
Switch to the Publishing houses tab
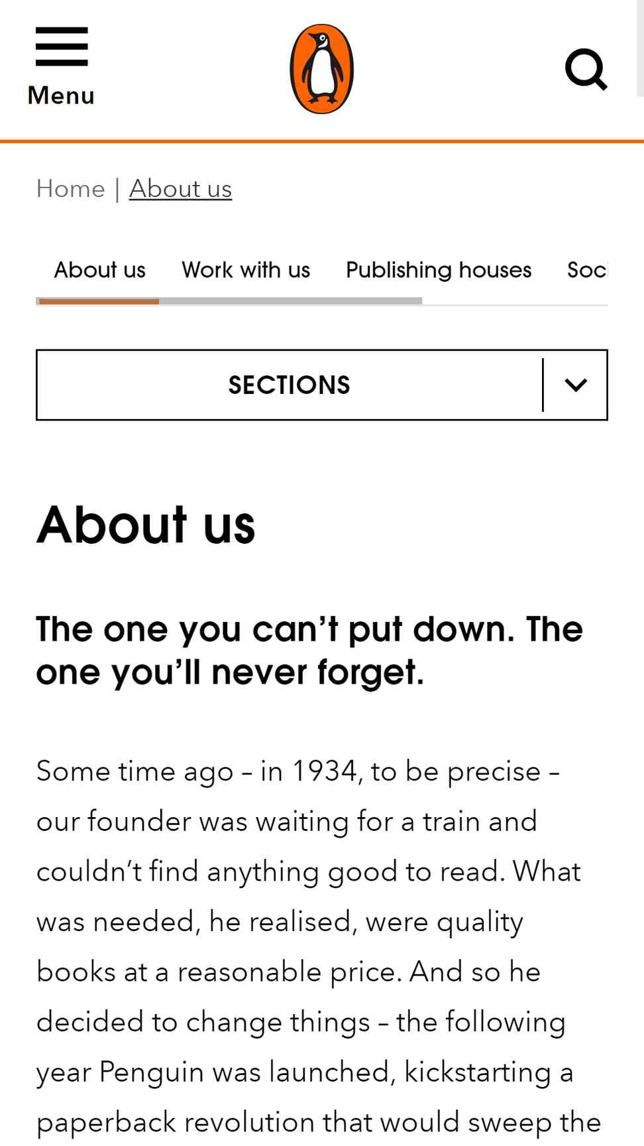pyautogui.click(x=439, y=270)
